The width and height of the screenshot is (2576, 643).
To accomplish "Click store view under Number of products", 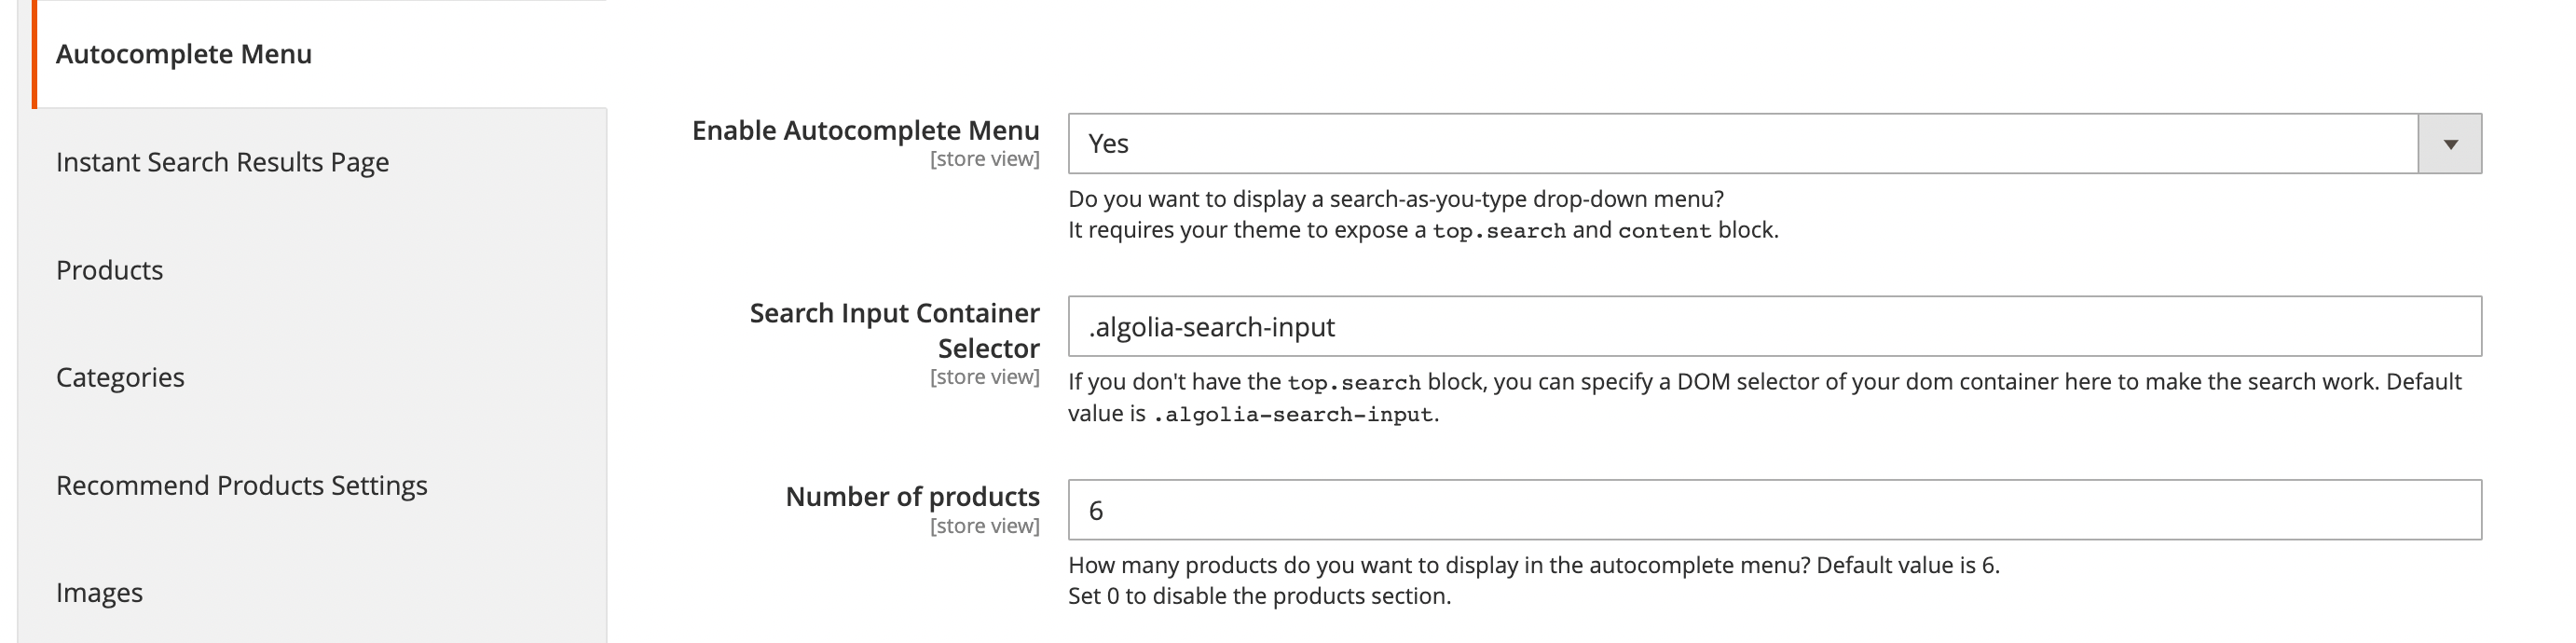I will click(986, 524).
